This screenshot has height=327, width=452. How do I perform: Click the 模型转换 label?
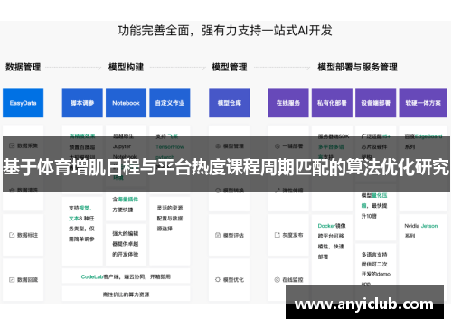[x=233, y=191]
